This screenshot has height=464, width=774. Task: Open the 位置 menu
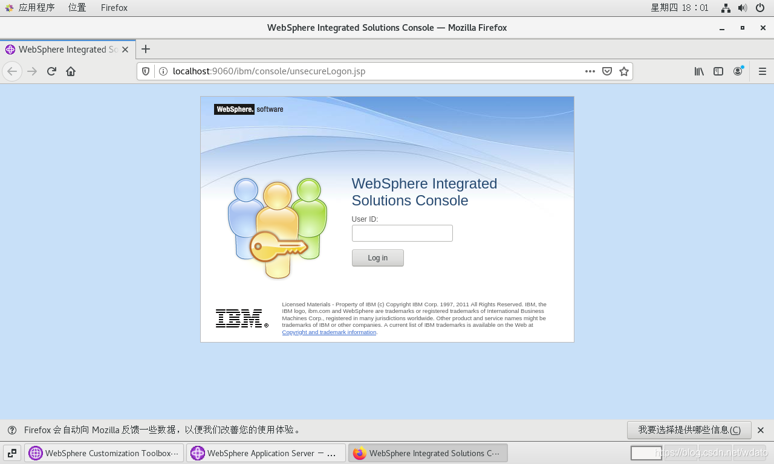[77, 8]
